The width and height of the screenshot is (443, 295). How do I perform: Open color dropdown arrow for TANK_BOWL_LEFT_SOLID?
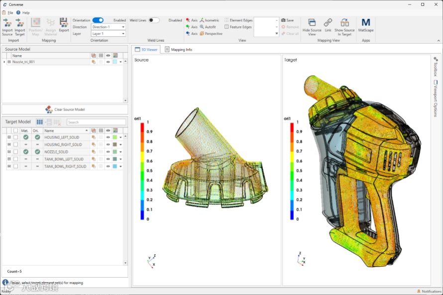120,159
